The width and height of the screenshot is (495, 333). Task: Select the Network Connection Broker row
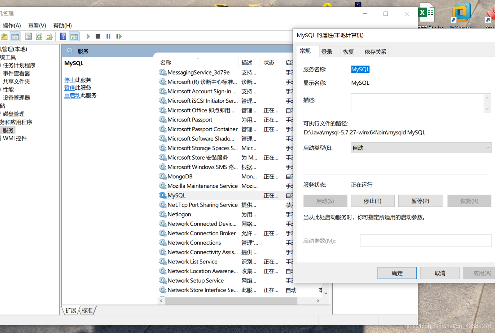click(226, 234)
